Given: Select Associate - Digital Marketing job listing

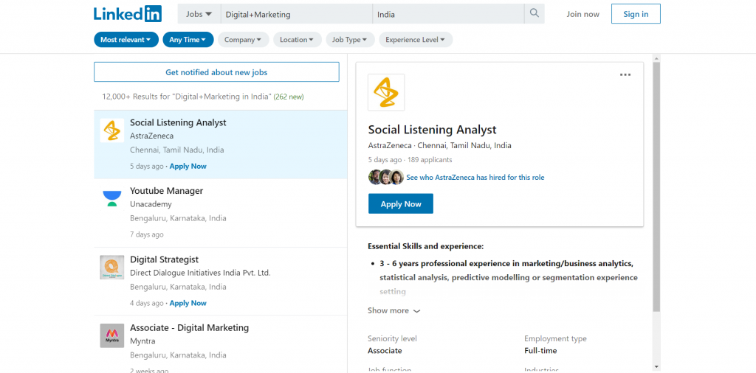Looking at the screenshot, I should [x=220, y=344].
